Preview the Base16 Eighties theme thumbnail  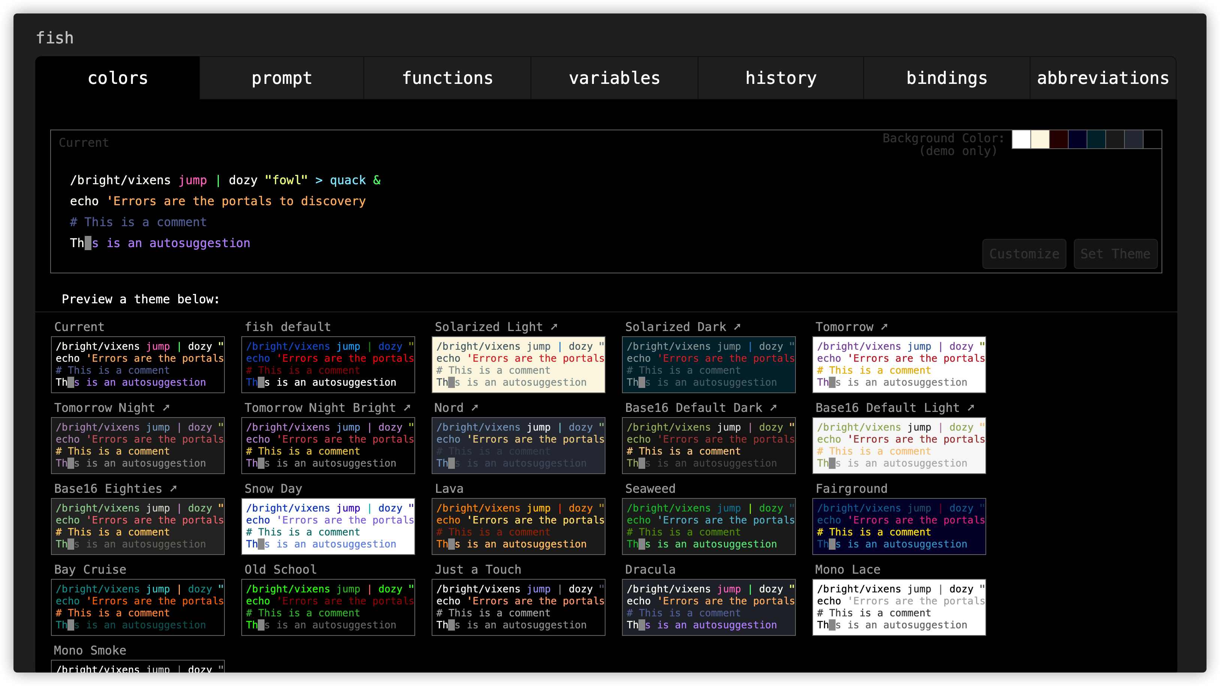(138, 526)
